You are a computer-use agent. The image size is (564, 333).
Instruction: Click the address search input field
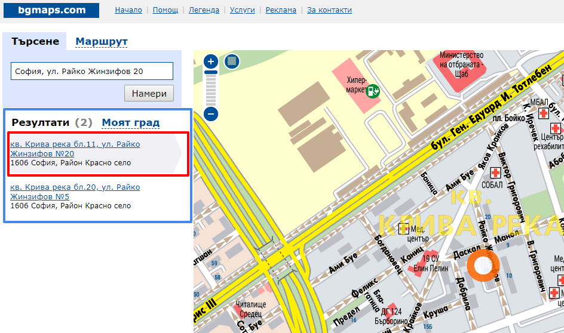(x=92, y=71)
